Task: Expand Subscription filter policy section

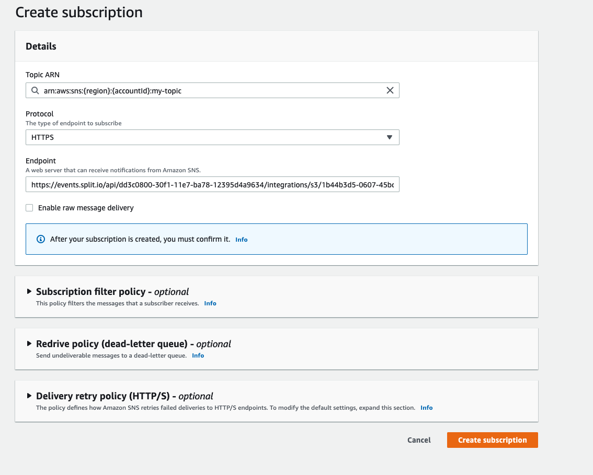Action: point(29,291)
